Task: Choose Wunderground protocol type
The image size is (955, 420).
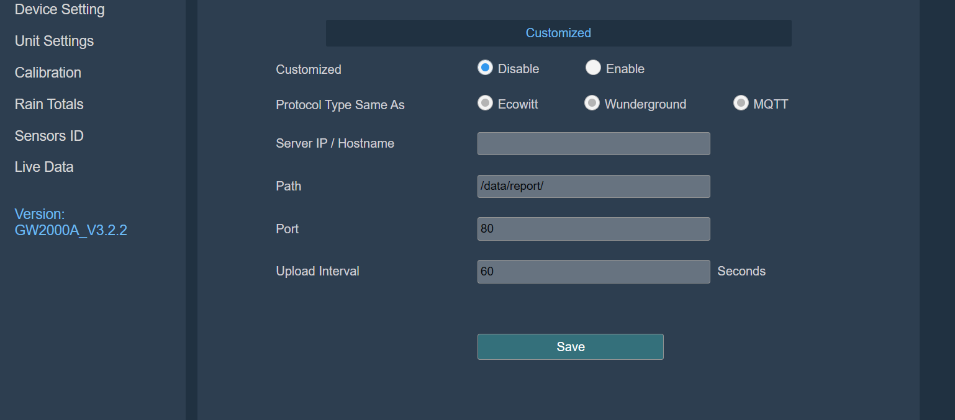Action: click(x=592, y=103)
